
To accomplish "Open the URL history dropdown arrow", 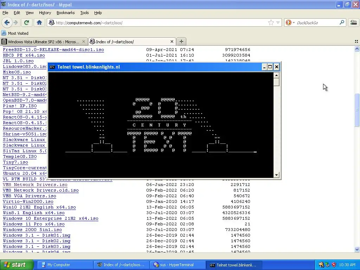I will point(278,22).
